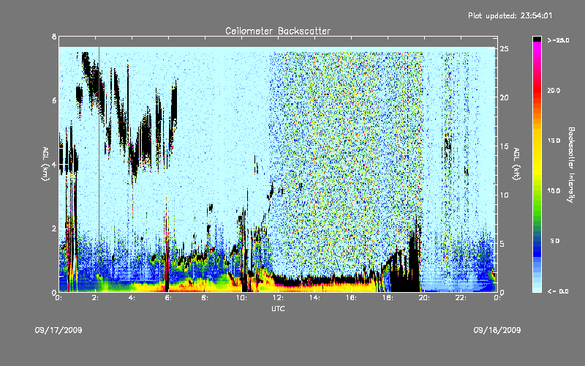Viewport: 585px width, 366px height.
Task: Click the '2' tick on the km axis
Action: pyautogui.click(x=54, y=228)
